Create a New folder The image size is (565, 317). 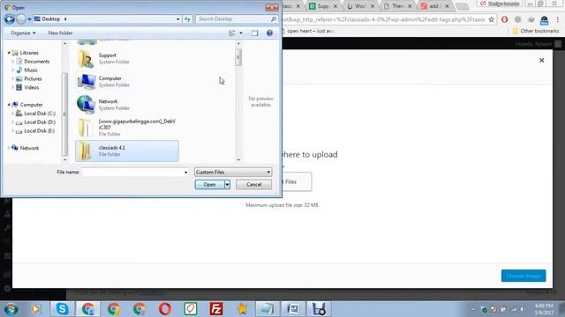(x=60, y=33)
